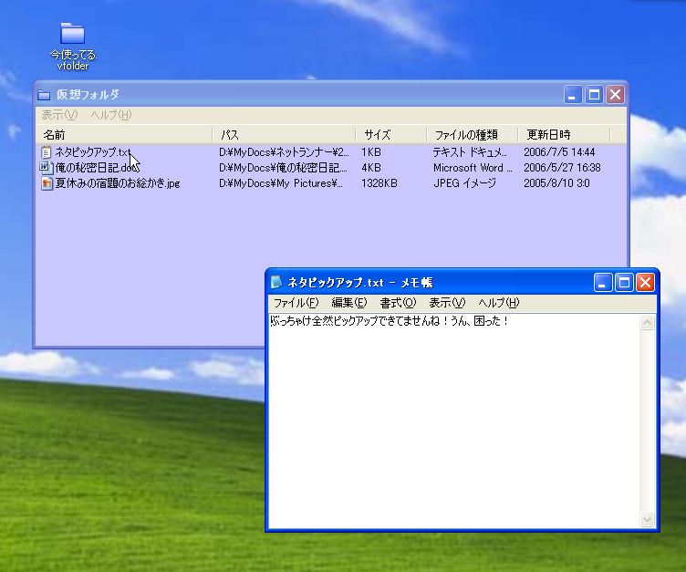Click date 2006/7/5 14:44
The width and height of the screenshot is (686, 572).
coord(559,152)
